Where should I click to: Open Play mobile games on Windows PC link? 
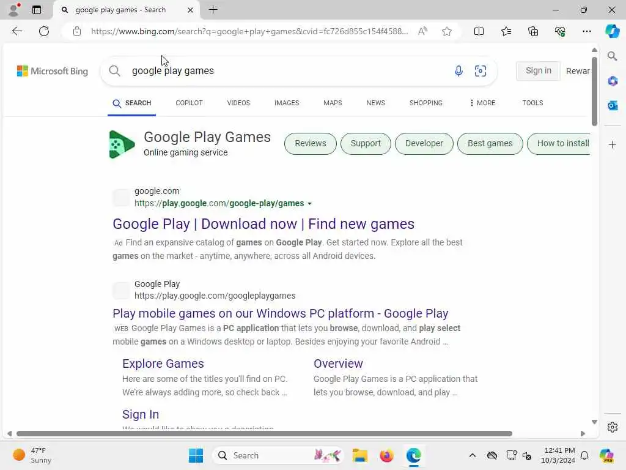(x=280, y=313)
